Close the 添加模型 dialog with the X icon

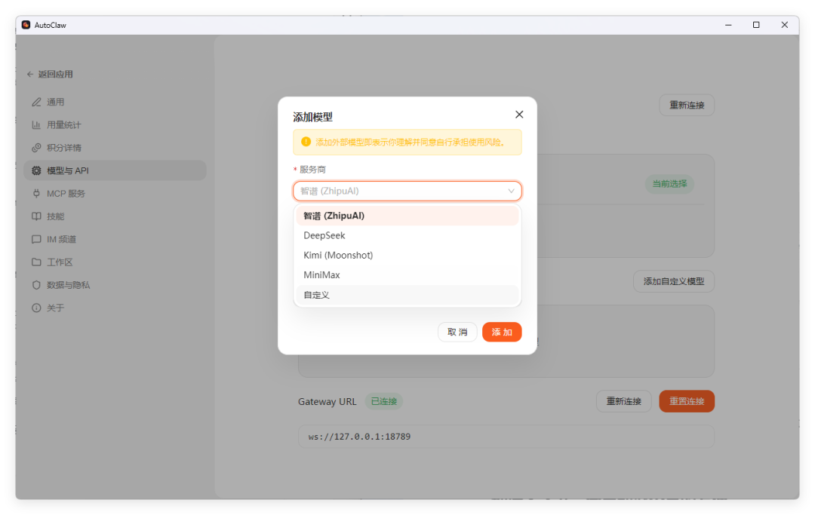pos(518,114)
